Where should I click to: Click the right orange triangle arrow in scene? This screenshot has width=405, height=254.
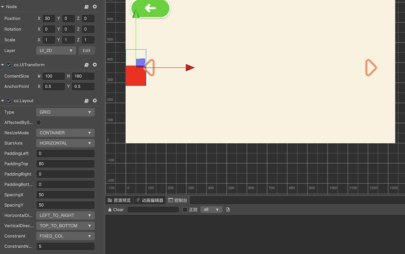[x=371, y=68]
